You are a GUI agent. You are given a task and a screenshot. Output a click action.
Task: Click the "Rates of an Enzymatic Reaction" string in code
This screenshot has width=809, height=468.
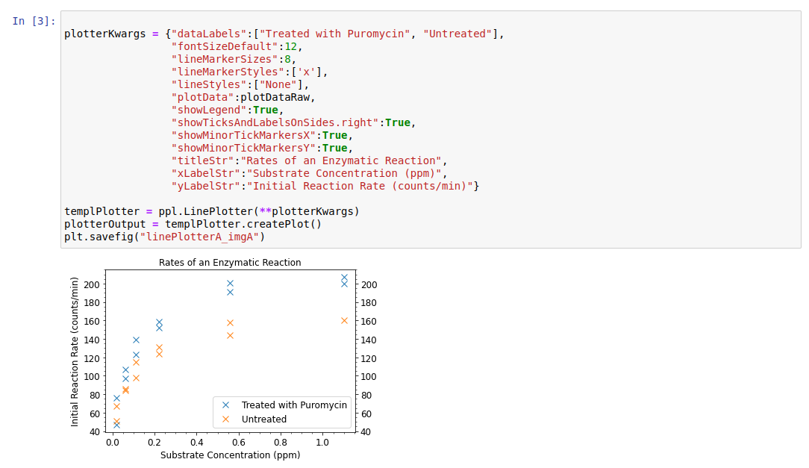(342, 161)
